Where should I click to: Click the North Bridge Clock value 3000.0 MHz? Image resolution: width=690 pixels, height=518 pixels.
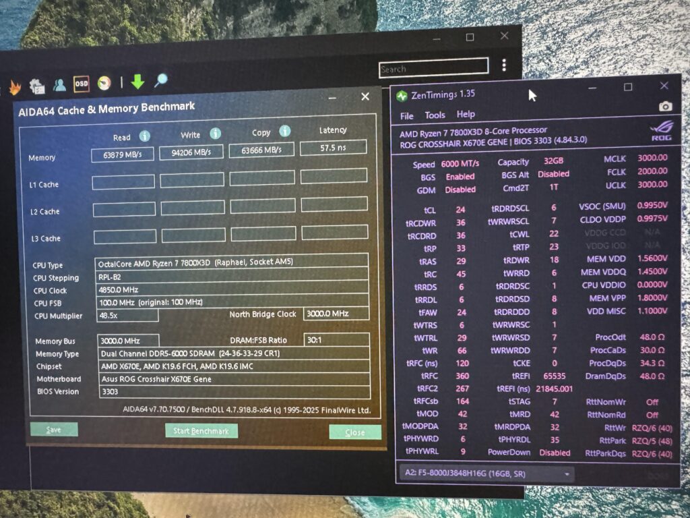point(336,313)
